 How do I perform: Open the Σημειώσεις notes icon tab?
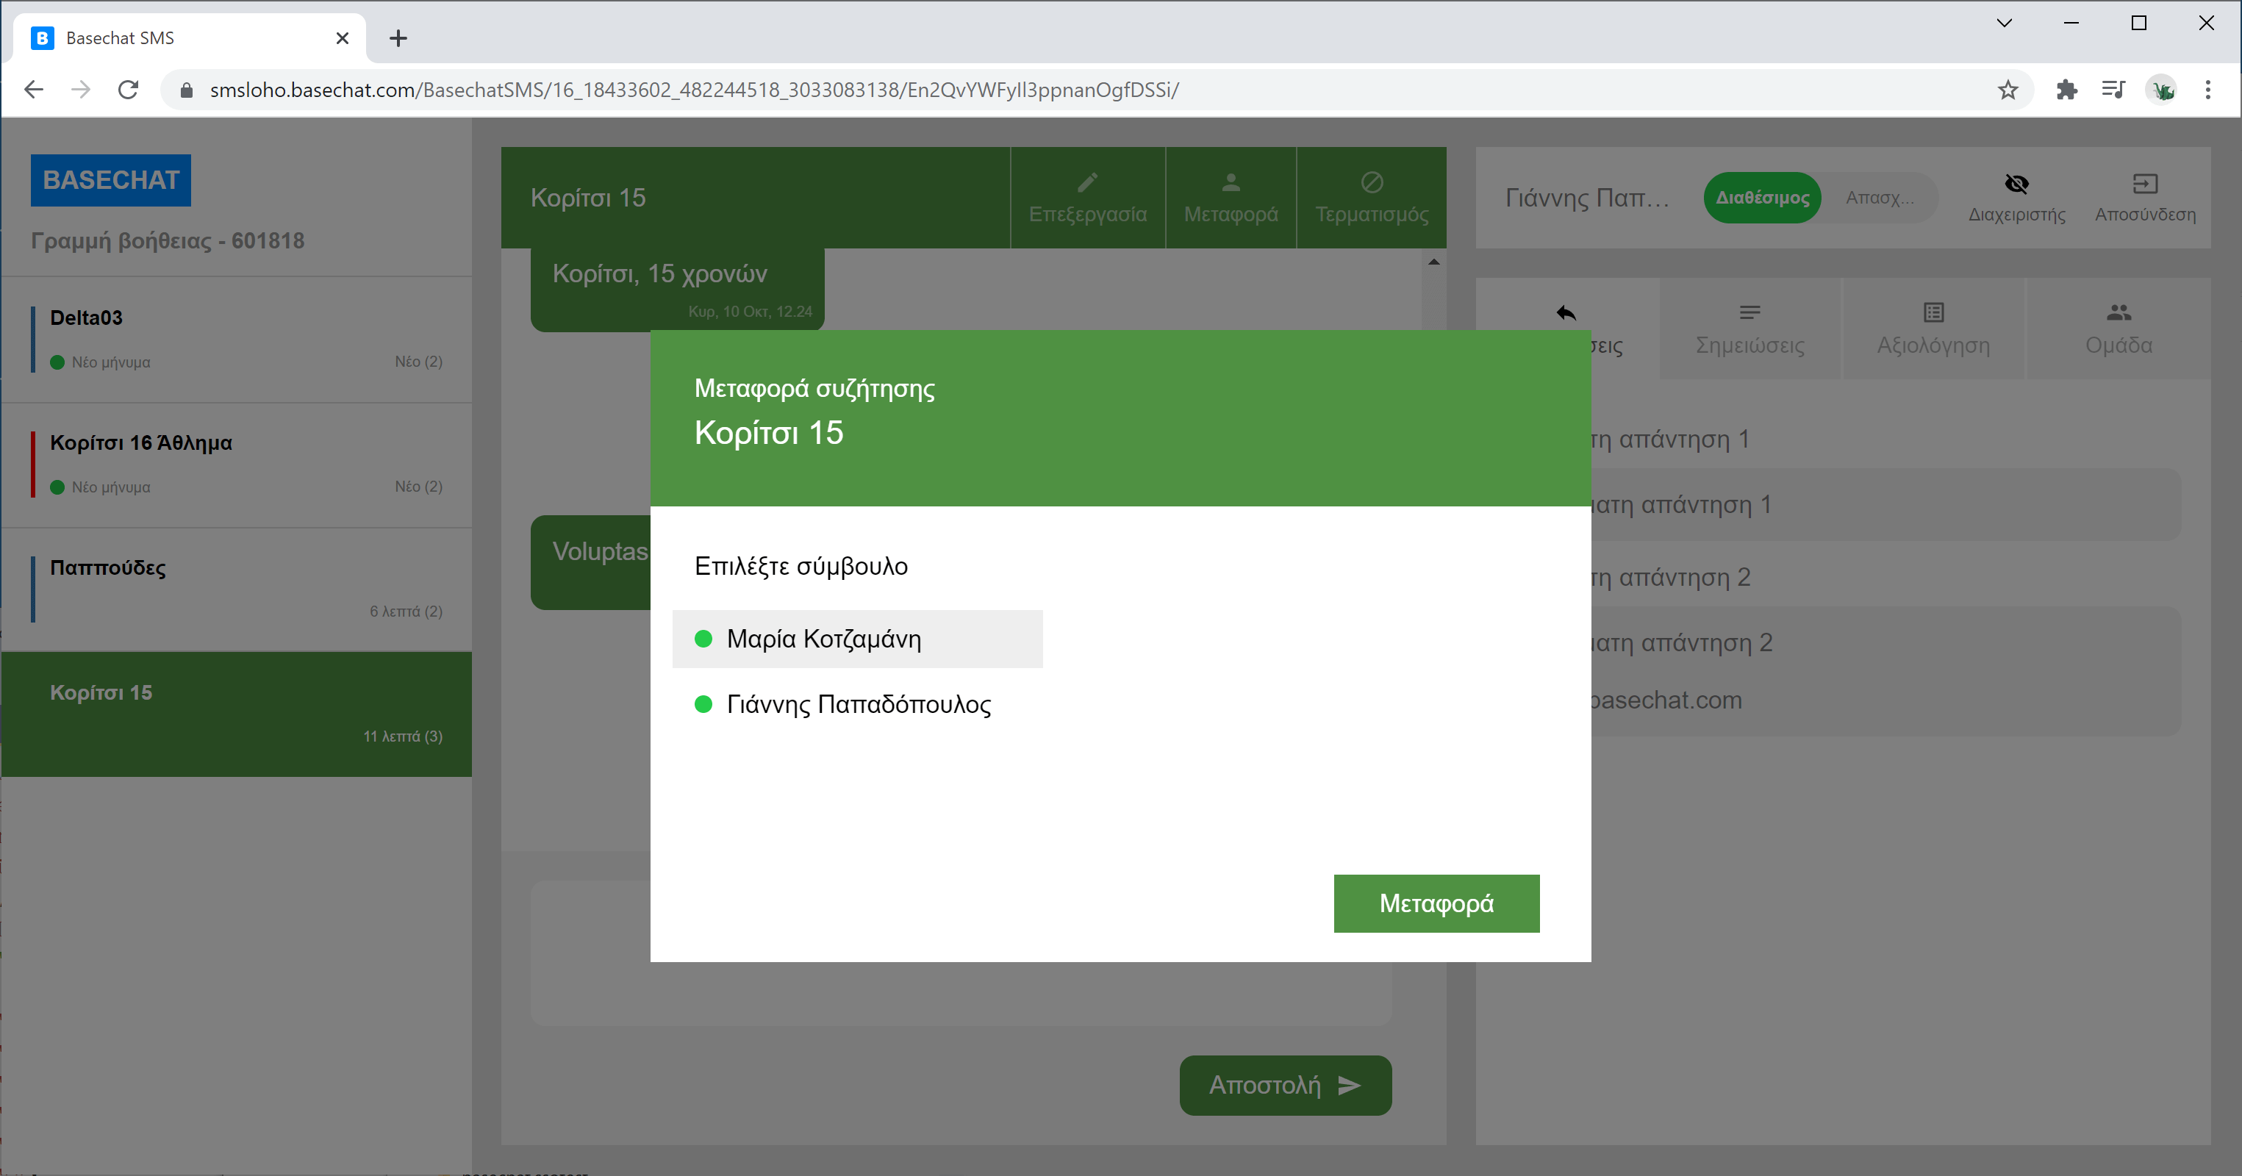(x=1749, y=312)
